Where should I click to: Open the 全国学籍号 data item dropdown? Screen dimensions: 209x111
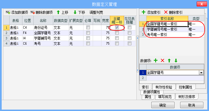coord(201,73)
